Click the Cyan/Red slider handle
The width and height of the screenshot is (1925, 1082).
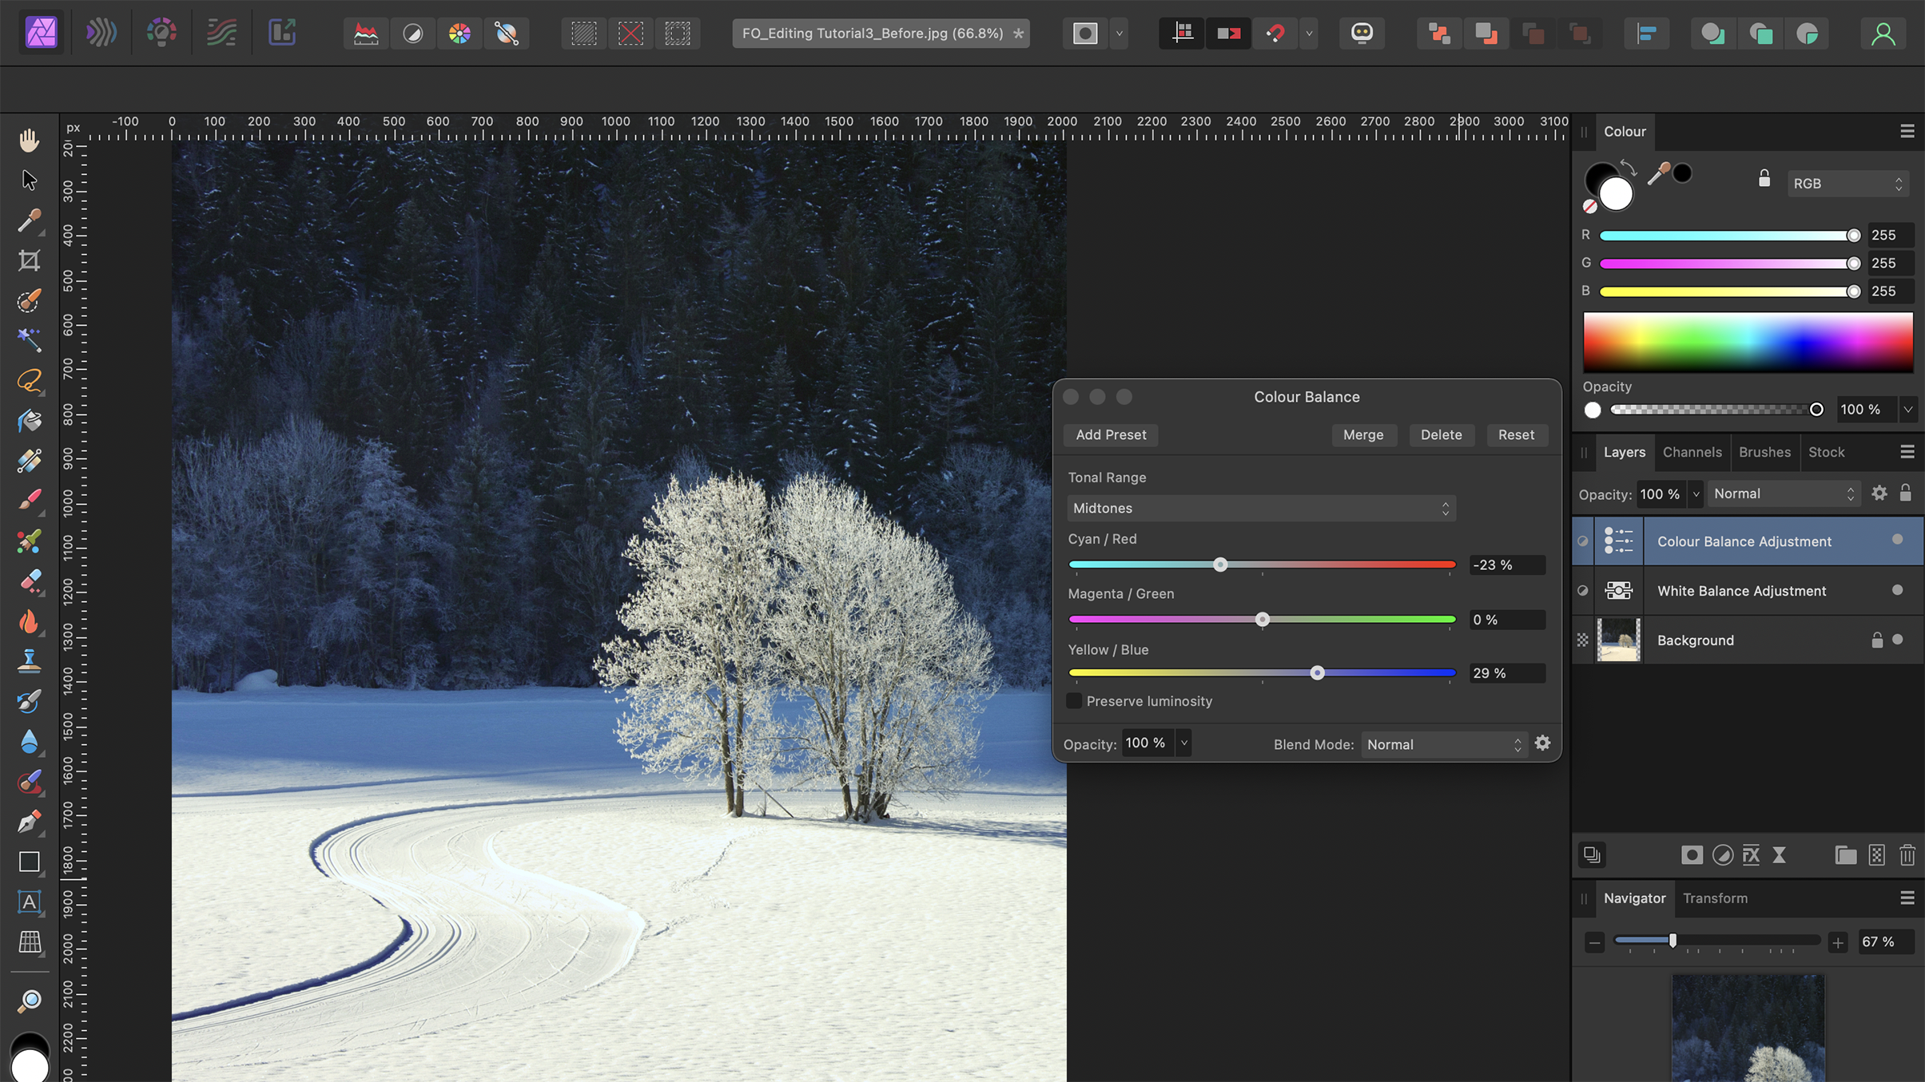(x=1219, y=565)
